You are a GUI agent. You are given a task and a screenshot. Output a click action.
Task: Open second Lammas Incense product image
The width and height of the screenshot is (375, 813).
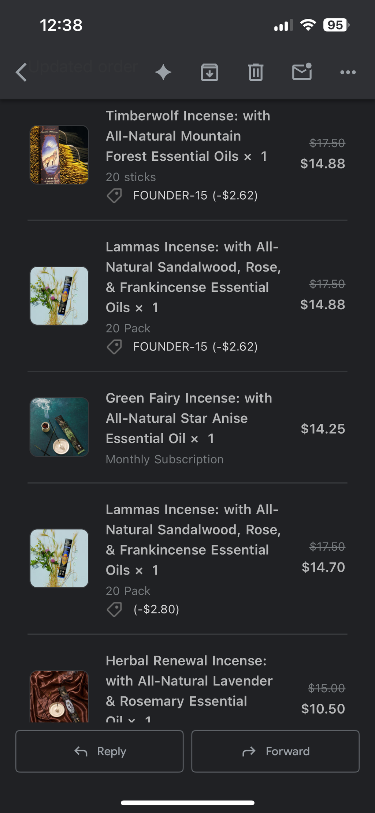coord(59,558)
